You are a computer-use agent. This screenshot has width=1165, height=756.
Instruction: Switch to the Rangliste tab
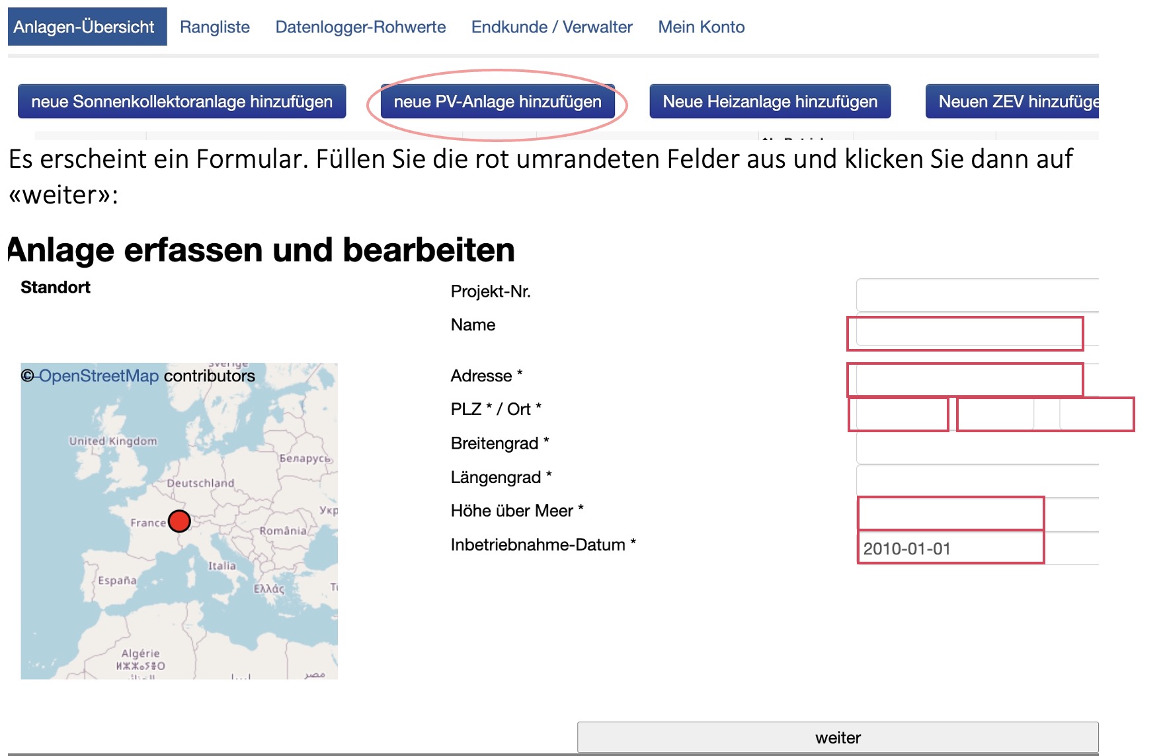point(214,27)
